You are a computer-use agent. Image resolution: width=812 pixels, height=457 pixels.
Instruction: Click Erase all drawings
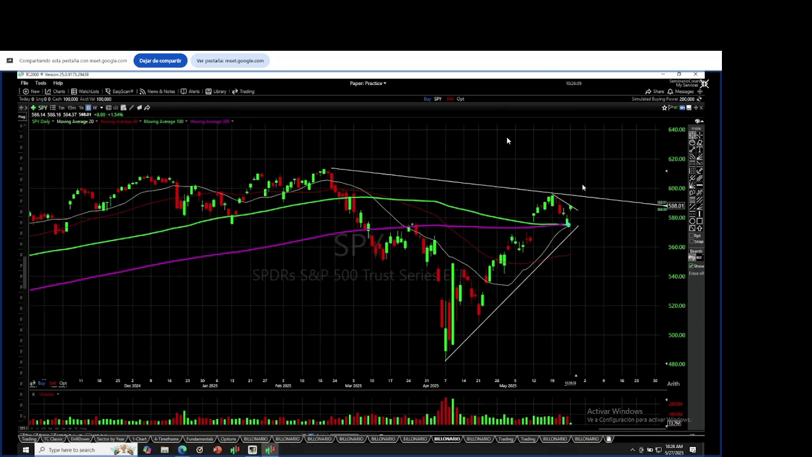[696, 274]
